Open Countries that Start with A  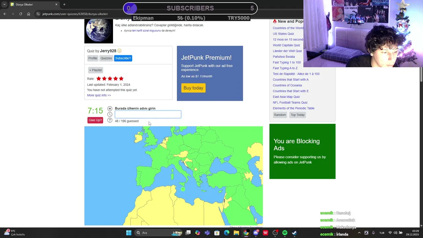(290, 80)
